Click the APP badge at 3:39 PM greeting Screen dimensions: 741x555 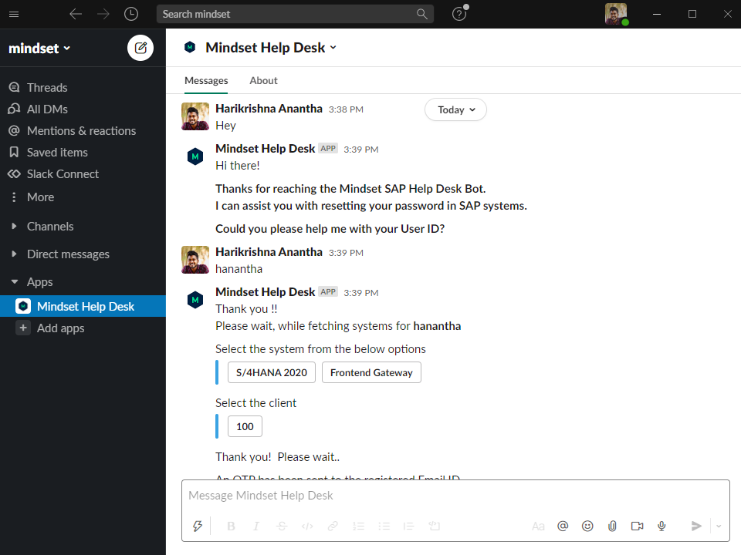[328, 148]
